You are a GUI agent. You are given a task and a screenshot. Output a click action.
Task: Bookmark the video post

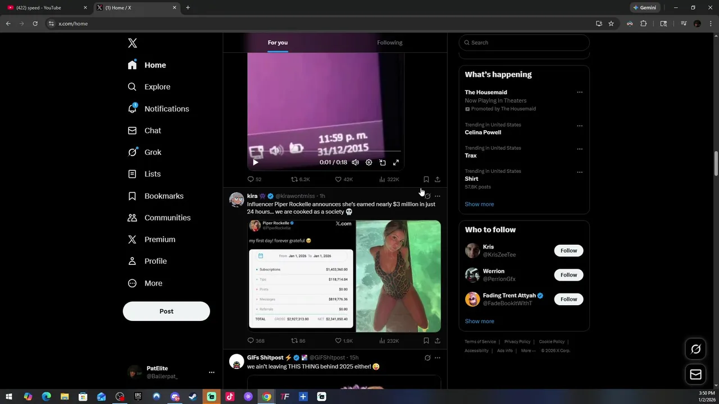pos(426,180)
